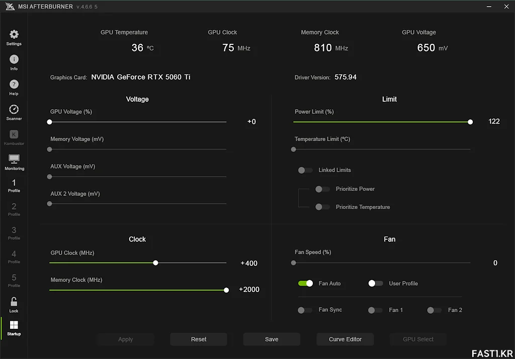
Task: Click the GPU Voltage 650 mV reading
Action: 432,48
